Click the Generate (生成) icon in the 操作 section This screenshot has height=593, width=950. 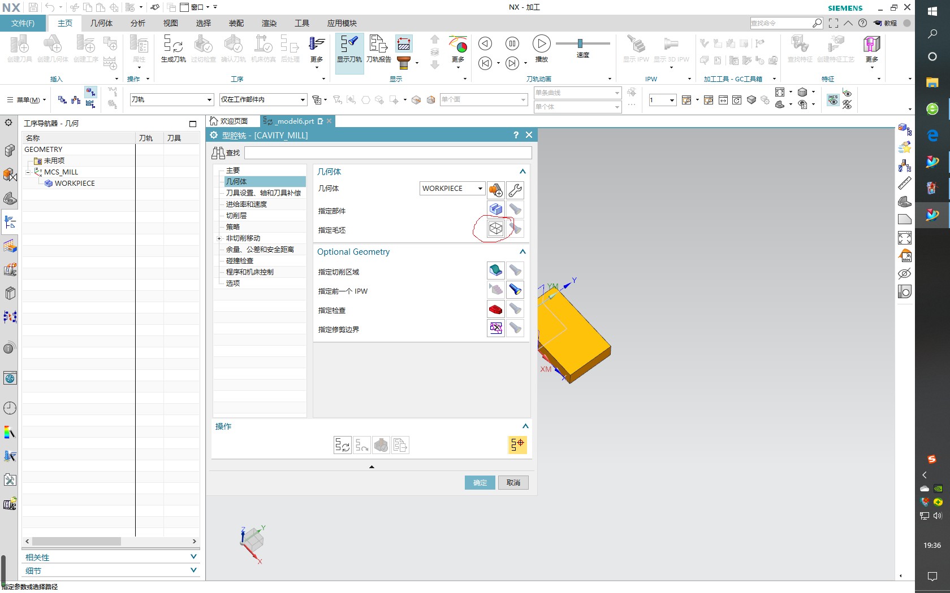342,445
